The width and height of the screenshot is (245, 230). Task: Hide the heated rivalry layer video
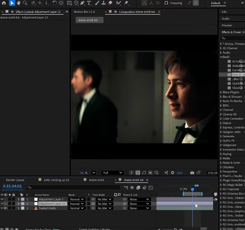coord(2,208)
